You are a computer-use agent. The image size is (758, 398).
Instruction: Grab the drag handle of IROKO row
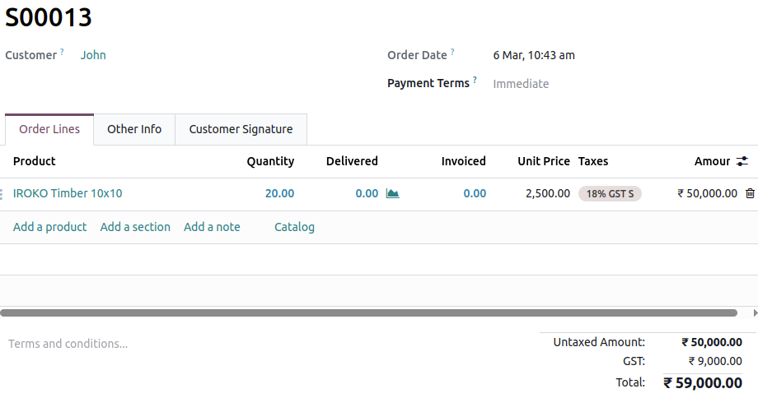2,194
